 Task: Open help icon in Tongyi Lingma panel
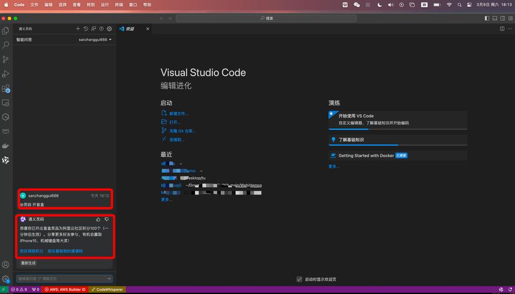[x=101, y=29]
